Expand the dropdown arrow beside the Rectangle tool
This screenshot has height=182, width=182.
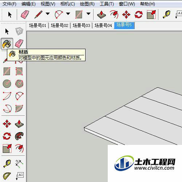point(88,13)
